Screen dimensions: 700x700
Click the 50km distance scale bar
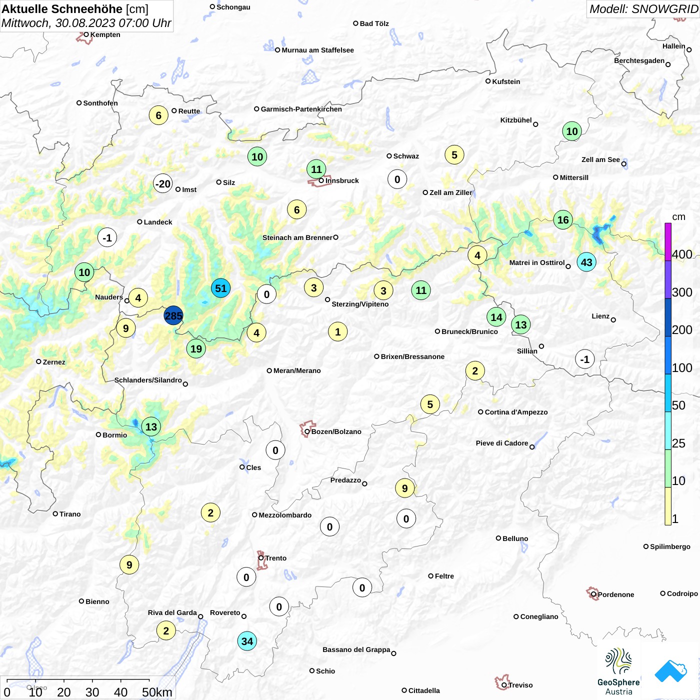[78, 680]
